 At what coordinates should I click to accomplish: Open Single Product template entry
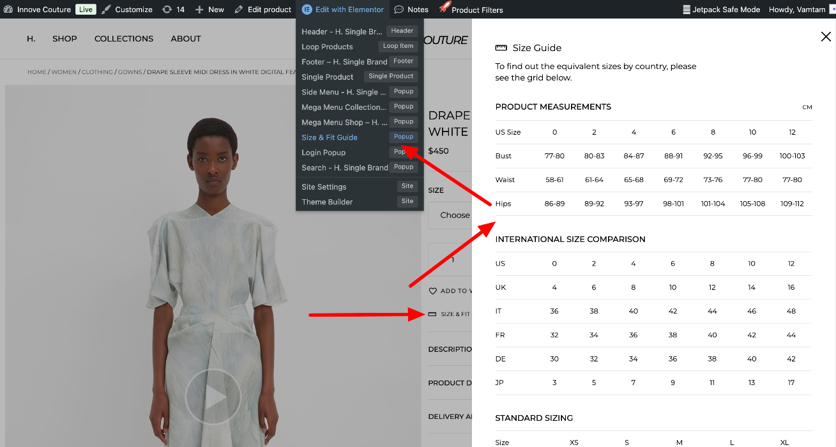pos(359,77)
